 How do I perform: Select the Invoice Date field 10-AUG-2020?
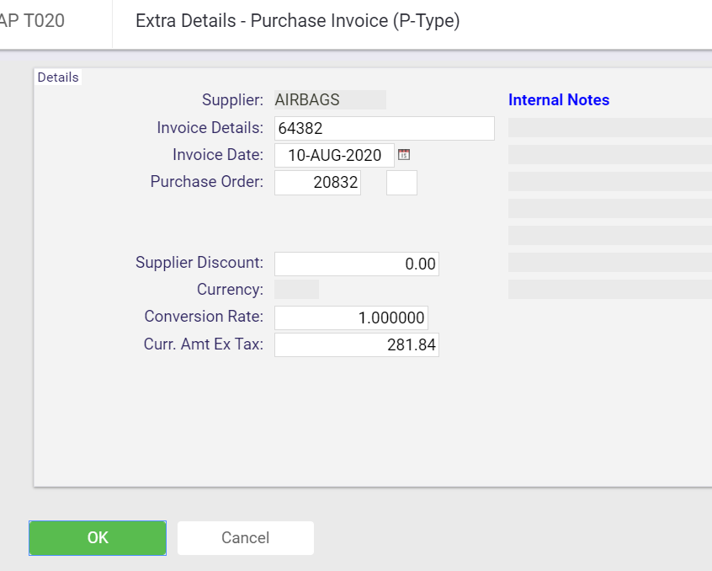[x=334, y=155]
